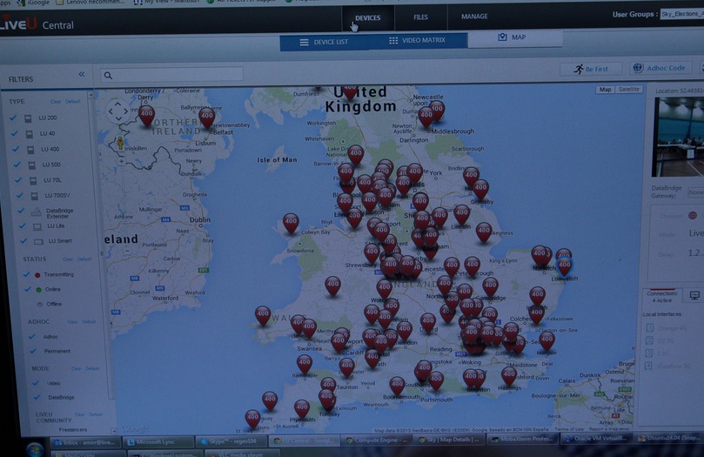Switch to the Connections tab

coord(662,296)
